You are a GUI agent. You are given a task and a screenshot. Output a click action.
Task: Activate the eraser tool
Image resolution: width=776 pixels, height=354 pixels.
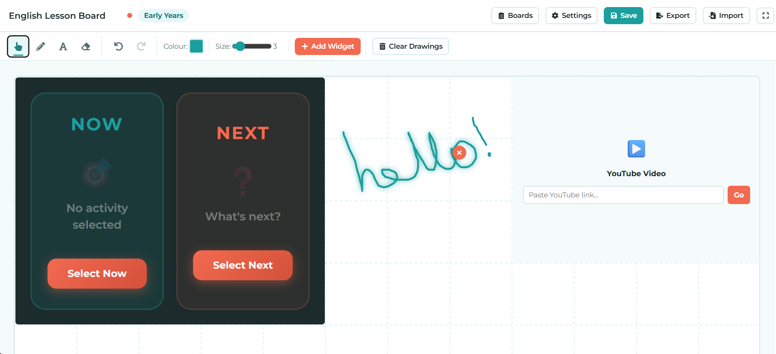85,46
